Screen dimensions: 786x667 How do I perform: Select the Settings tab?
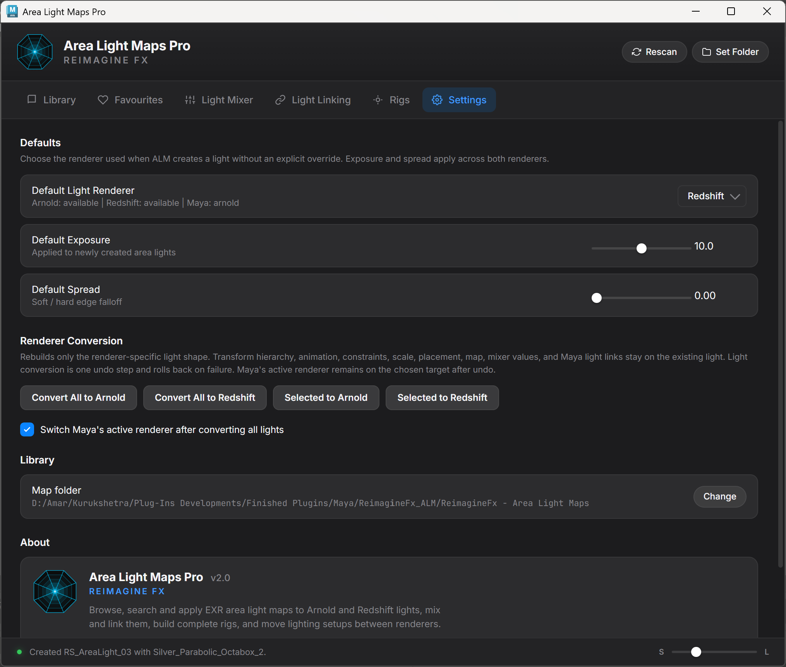point(459,100)
